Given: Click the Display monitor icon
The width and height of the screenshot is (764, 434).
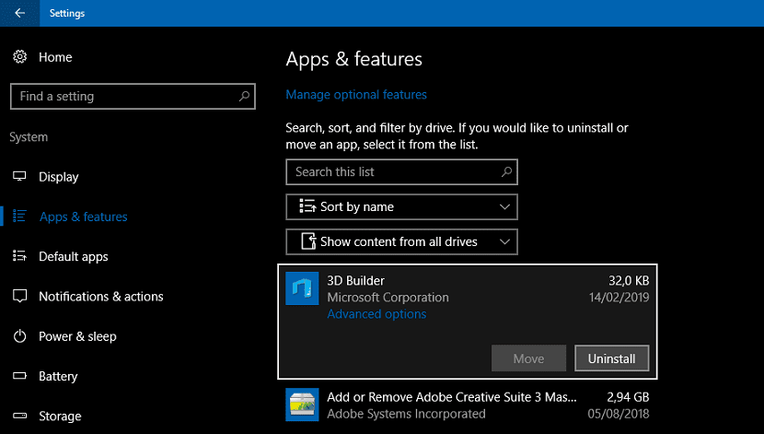Looking at the screenshot, I should tap(19, 177).
